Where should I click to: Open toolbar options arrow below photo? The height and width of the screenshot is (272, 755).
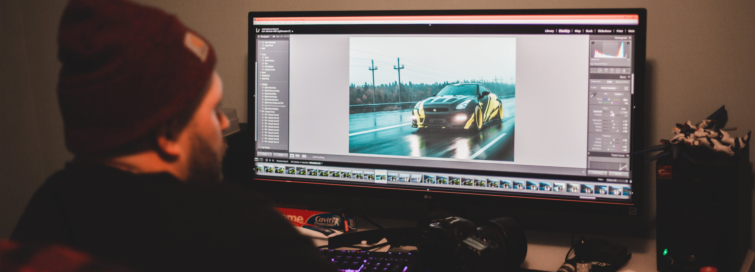tap(583, 172)
